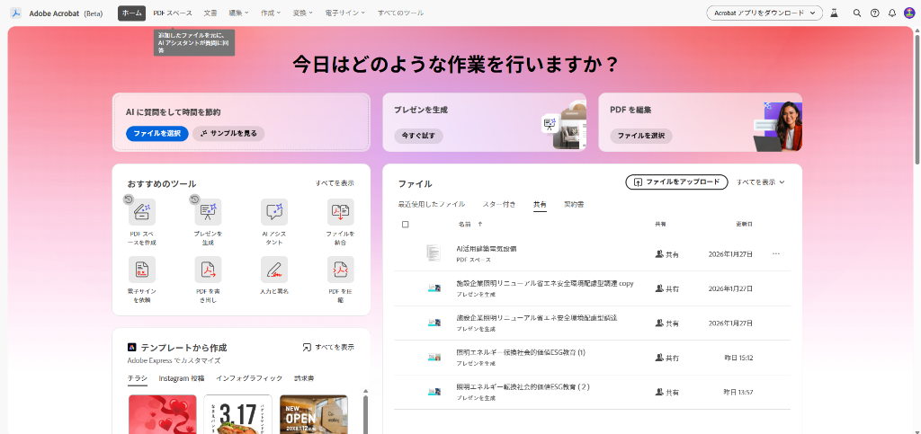Open the NEW OPEN flyer template thumbnail

click(314, 414)
